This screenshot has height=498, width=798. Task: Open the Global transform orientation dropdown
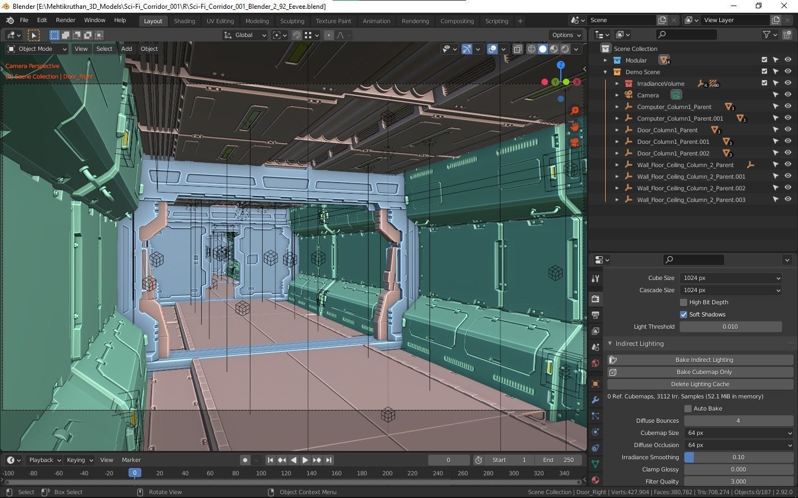(244, 35)
